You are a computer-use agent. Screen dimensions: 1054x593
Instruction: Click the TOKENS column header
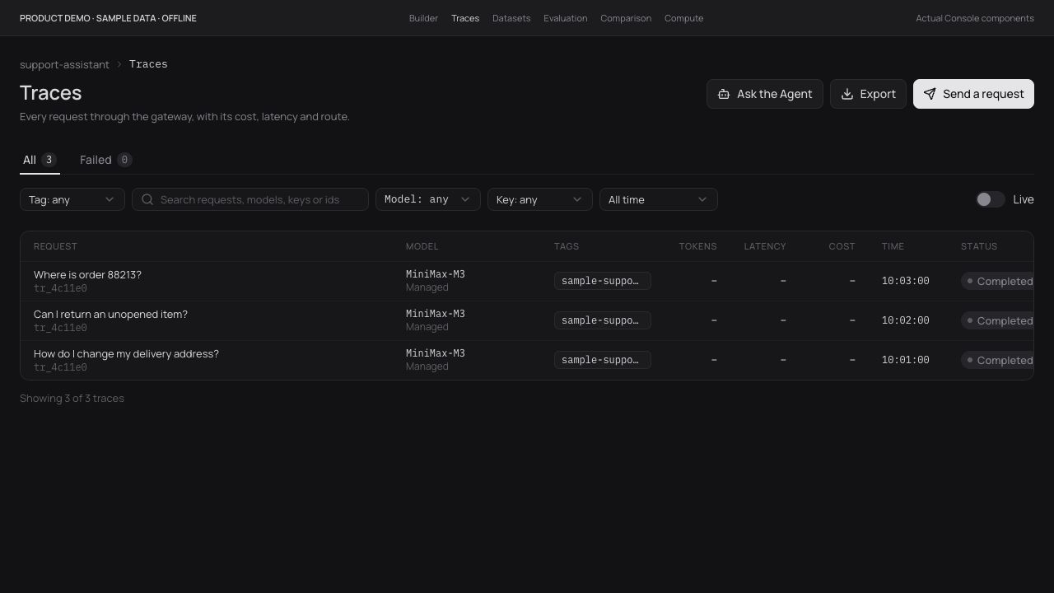point(697,246)
